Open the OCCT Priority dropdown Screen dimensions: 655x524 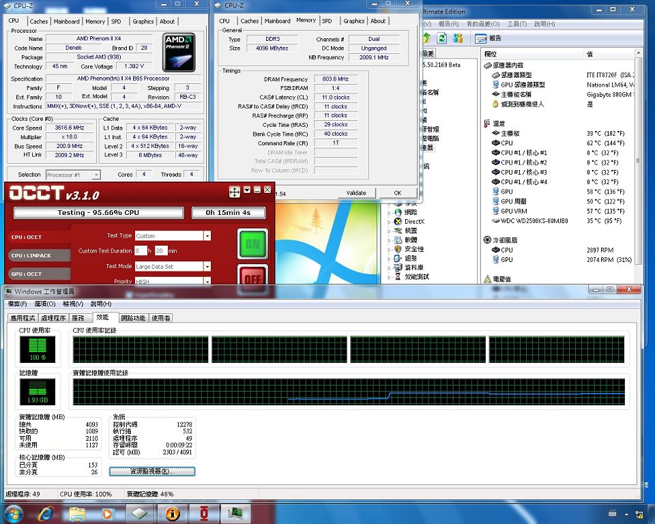pyautogui.click(x=207, y=281)
